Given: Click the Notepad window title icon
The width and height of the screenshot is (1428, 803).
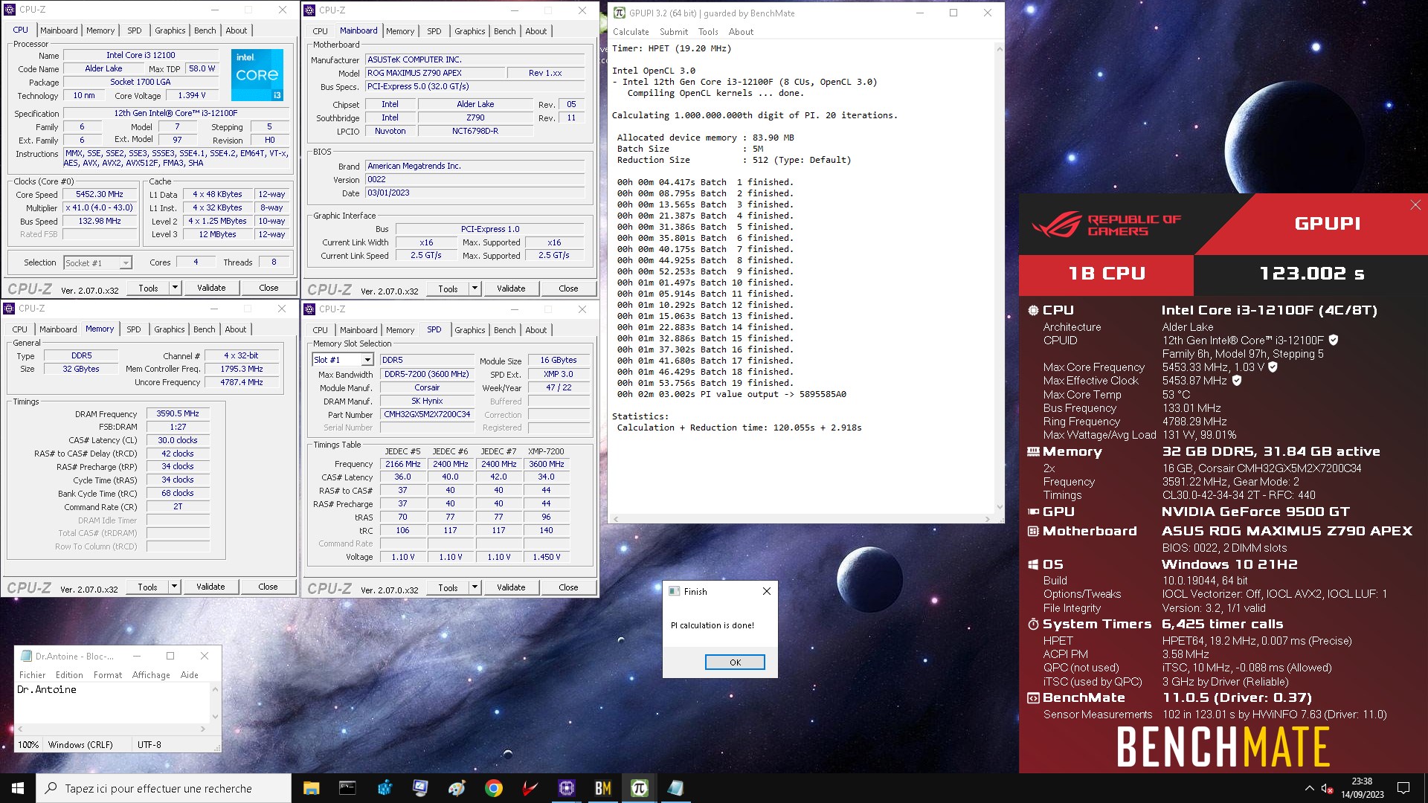Looking at the screenshot, I should coord(27,656).
